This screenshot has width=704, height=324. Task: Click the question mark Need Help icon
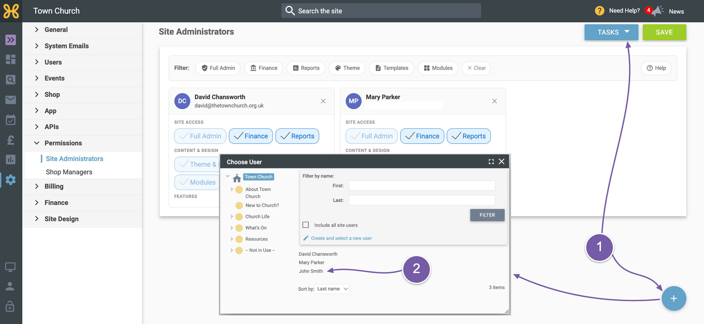[599, 11]
